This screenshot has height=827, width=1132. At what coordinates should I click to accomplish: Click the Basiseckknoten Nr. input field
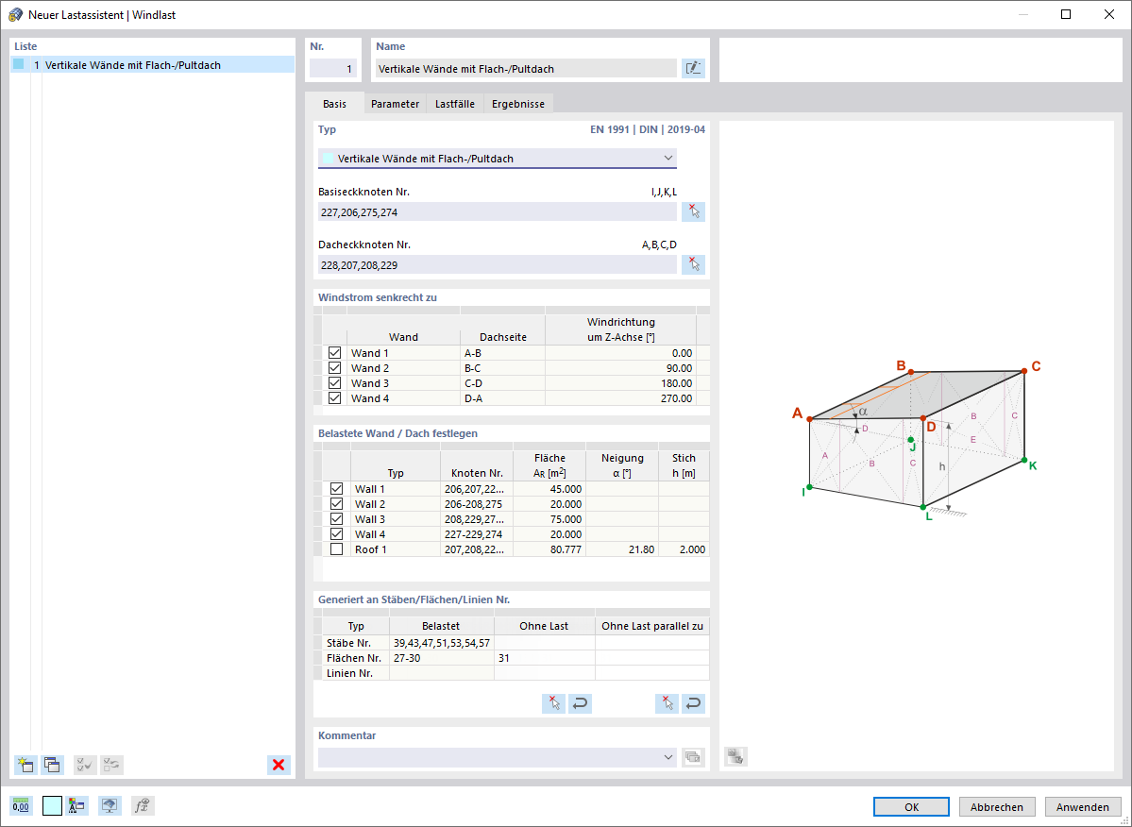(498, 211)
